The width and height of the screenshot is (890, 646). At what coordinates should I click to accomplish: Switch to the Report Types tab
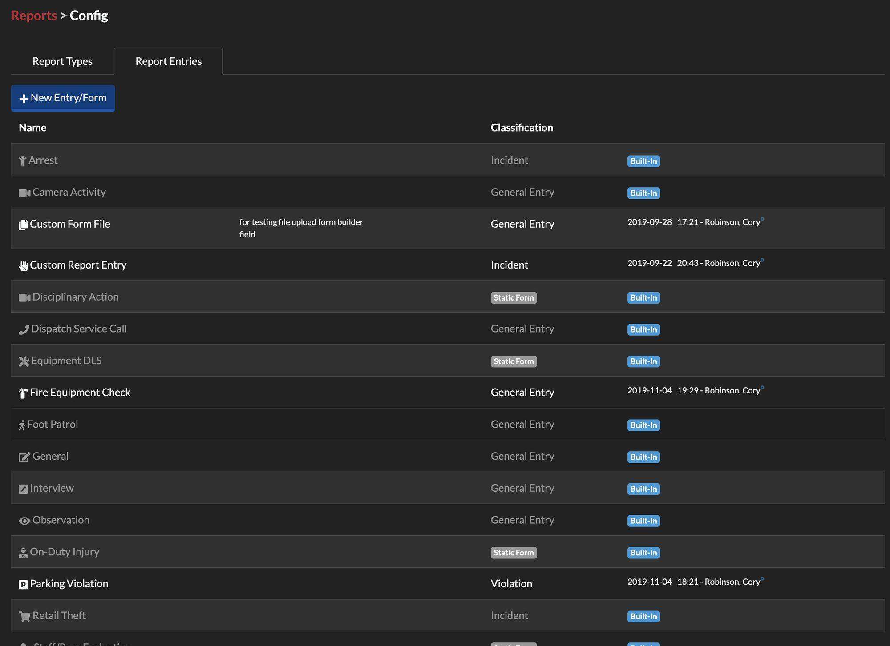click(62, 61)
